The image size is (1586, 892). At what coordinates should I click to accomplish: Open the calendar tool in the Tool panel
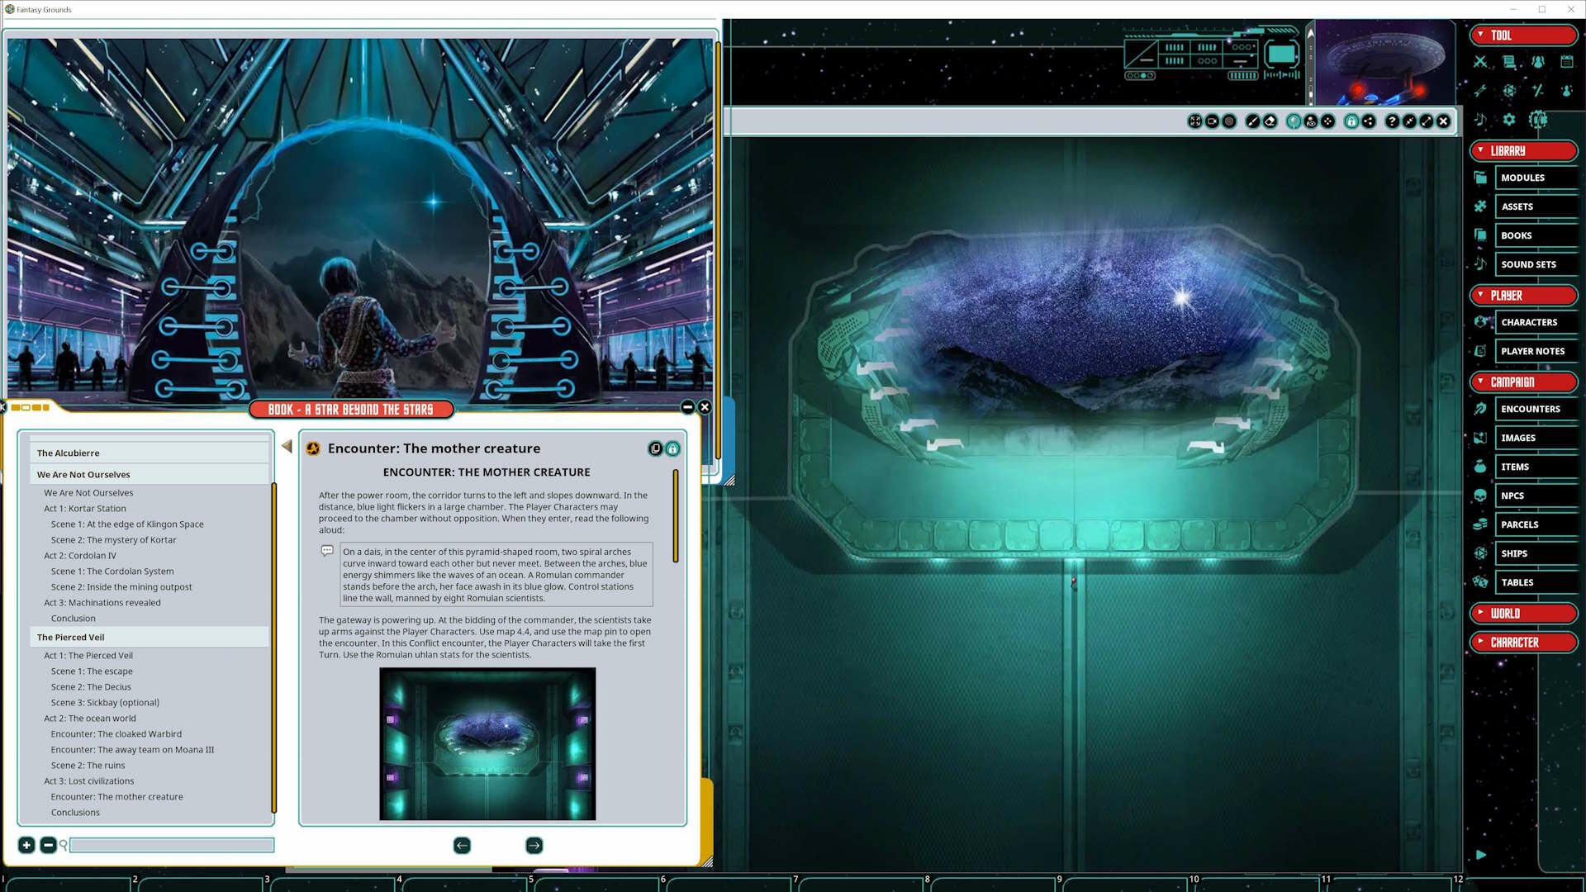click(1565, 62)
